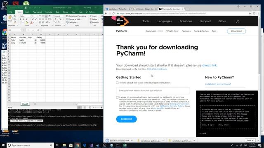Click the white Download button
Viewport: 264px width, 148px height.
(x=236, y=31)
